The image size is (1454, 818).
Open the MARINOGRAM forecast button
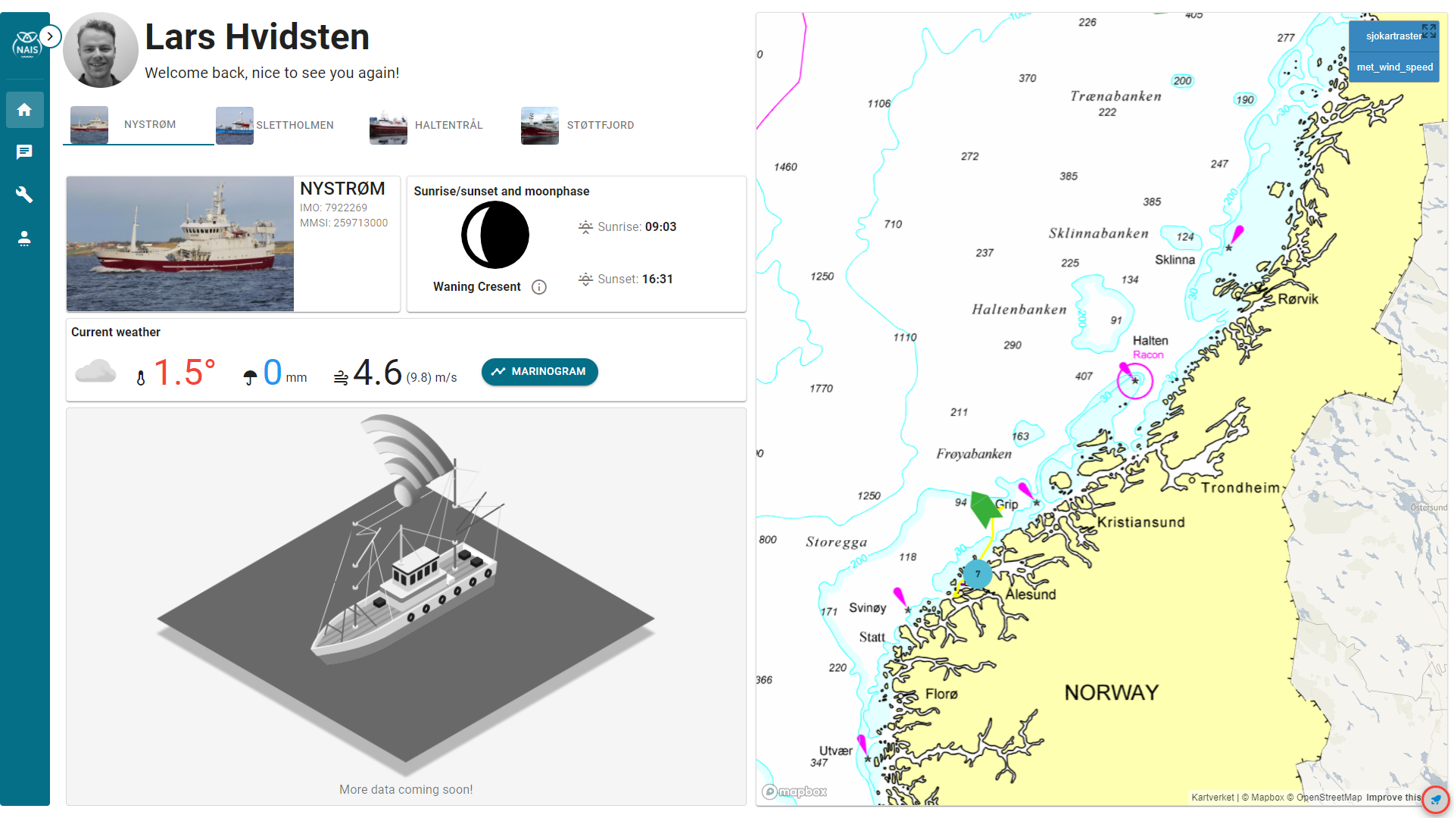[x=539, y=372]
